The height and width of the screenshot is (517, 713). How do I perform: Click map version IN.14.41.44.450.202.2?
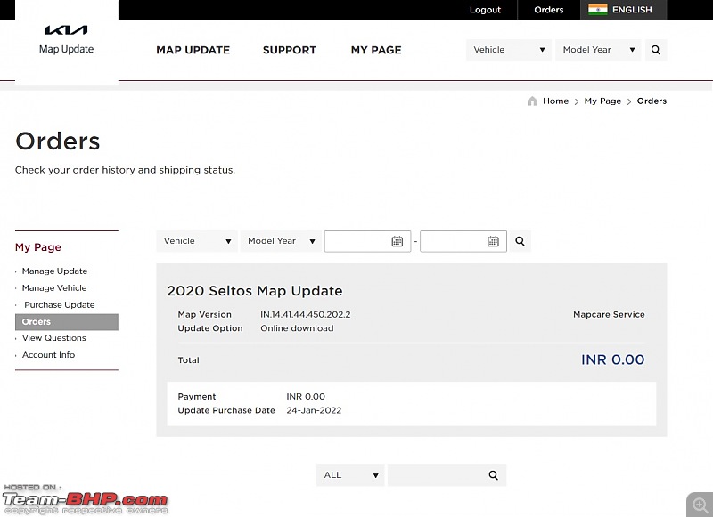(x=306, y=314)
